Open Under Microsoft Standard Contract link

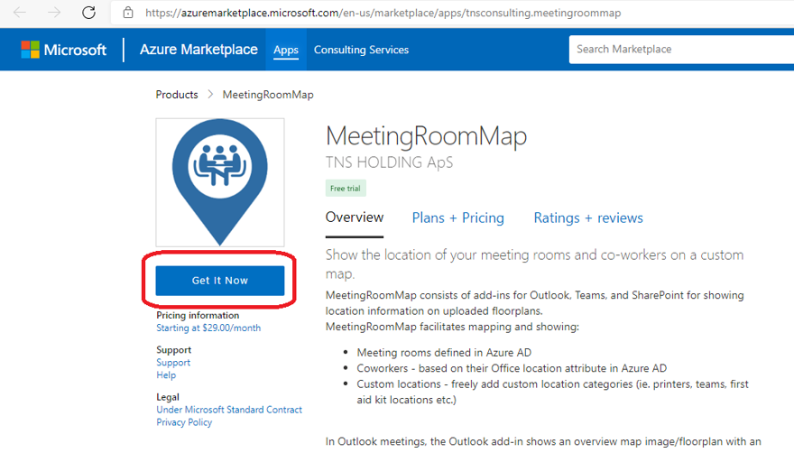tap(229, 410)
